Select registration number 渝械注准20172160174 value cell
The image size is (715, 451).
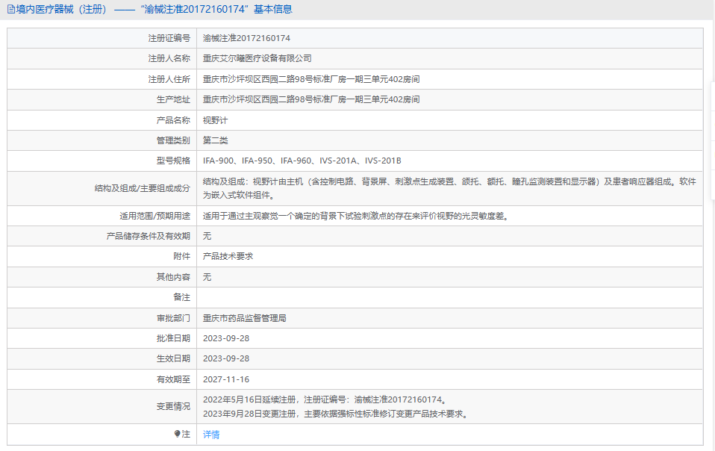pos(246,38)
